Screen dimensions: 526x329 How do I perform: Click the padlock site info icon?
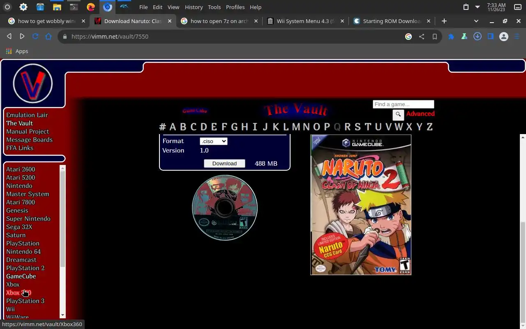tap(65, 37)
